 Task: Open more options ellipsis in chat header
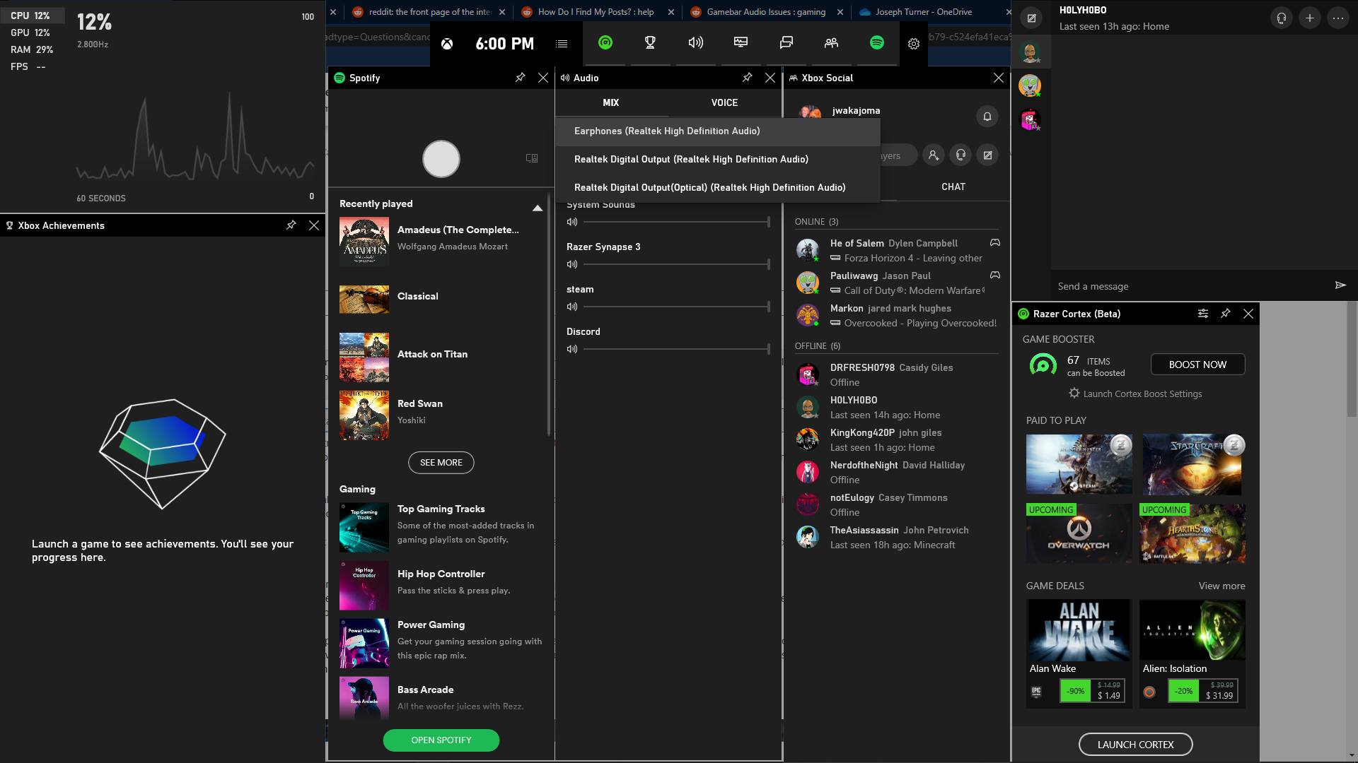click(1337, 18)
